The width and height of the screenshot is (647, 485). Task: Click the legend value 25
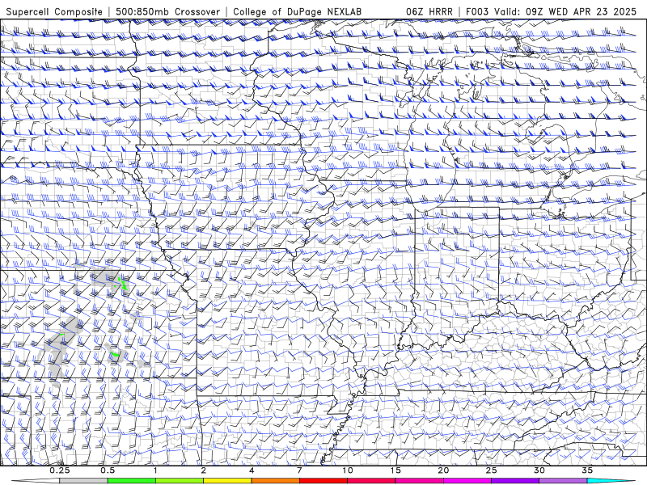(x=491, y=470)
